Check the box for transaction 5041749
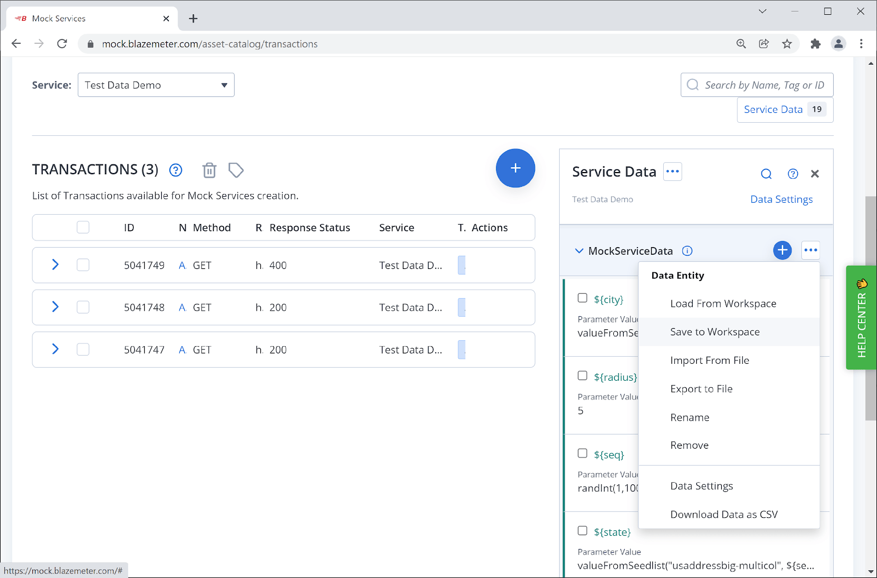The image size is (877, 578). 83,265
